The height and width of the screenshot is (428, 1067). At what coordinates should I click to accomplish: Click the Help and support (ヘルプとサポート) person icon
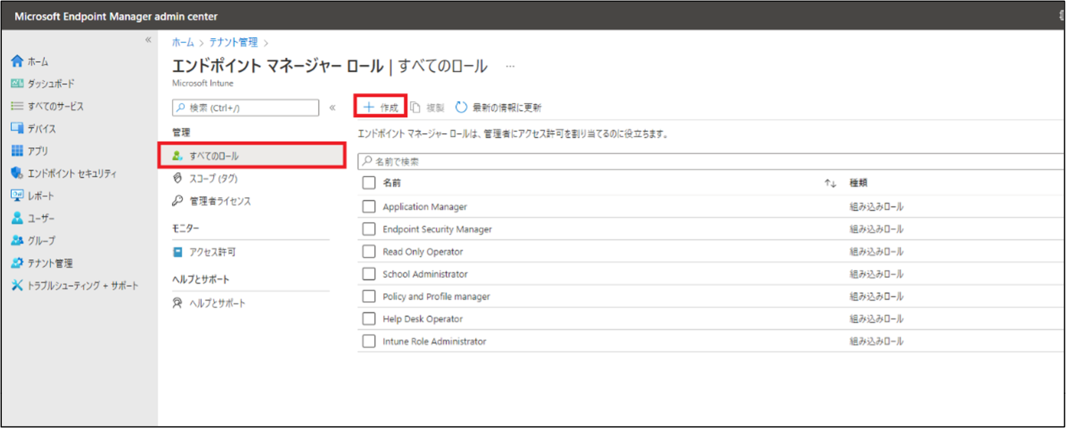178,303
